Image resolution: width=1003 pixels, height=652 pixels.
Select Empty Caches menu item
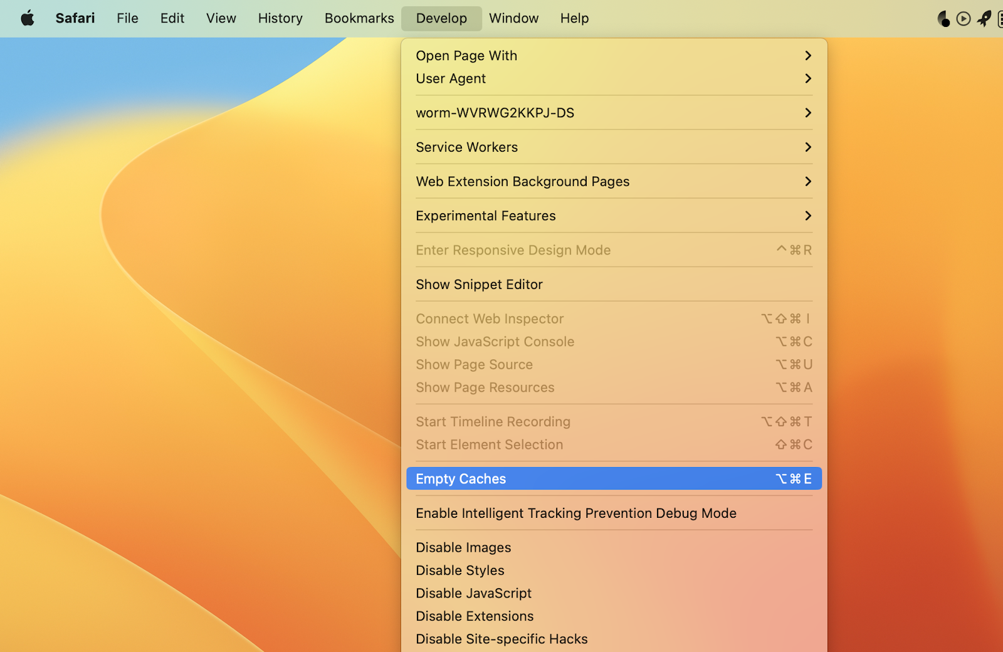pyautogui.click(x=614, y=479)
